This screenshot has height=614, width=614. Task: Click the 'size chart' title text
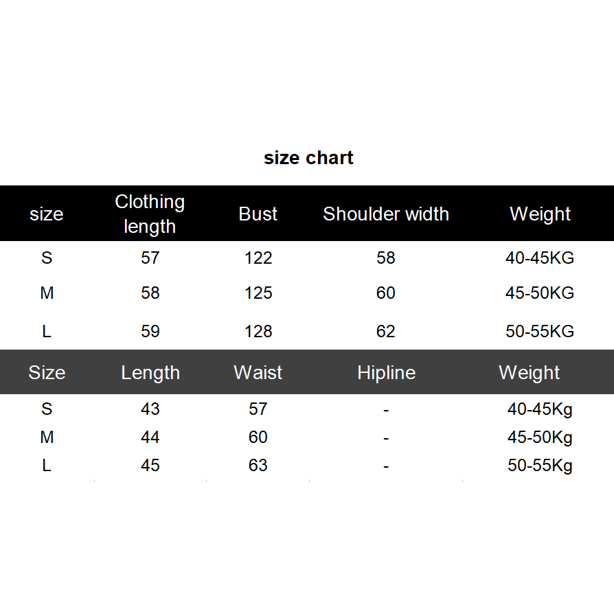coord(308,158)
